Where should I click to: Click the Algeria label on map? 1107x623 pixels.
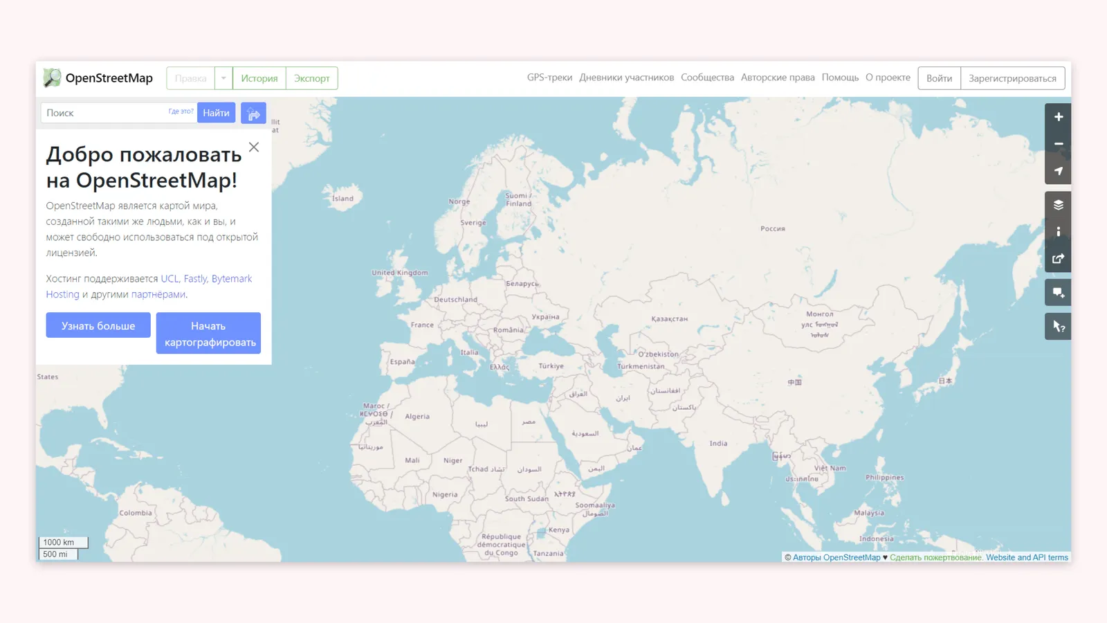point(417,416)
